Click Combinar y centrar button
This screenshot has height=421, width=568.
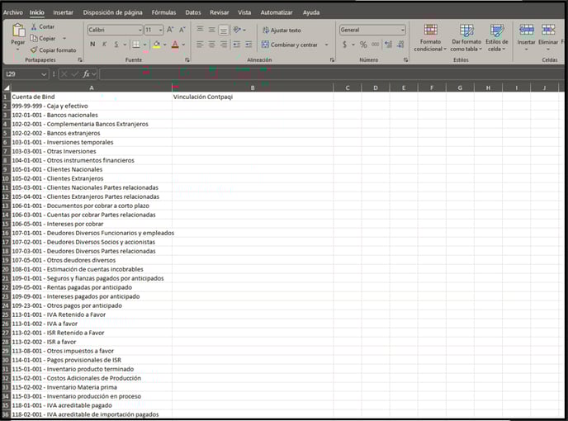pyautogui.click(x=290, y=45)
